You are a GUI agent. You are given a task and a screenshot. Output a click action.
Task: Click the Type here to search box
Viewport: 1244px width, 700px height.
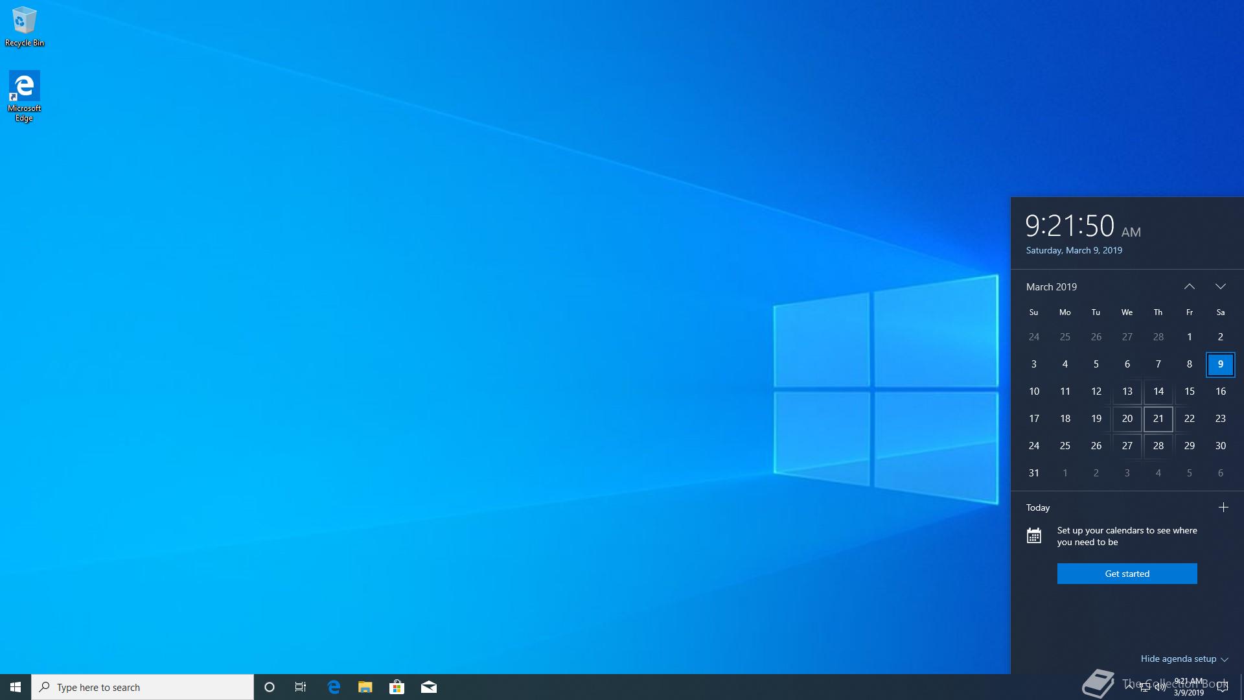point(143,687)
